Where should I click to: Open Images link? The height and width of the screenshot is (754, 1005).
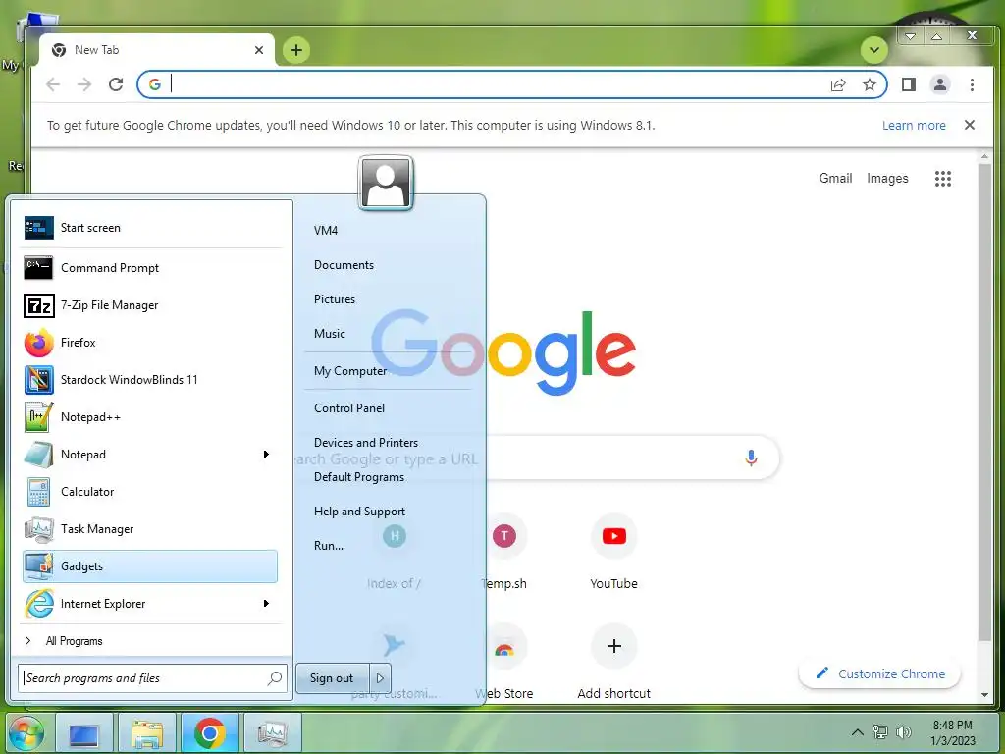887,179
